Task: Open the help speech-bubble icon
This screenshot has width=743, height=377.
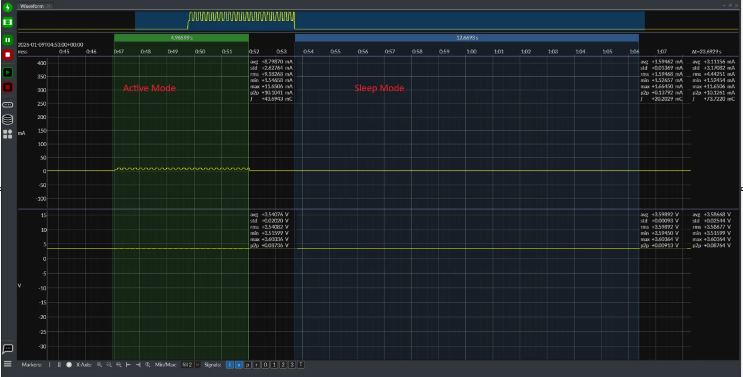Action: pyautogui.click(x=8, y=349)
